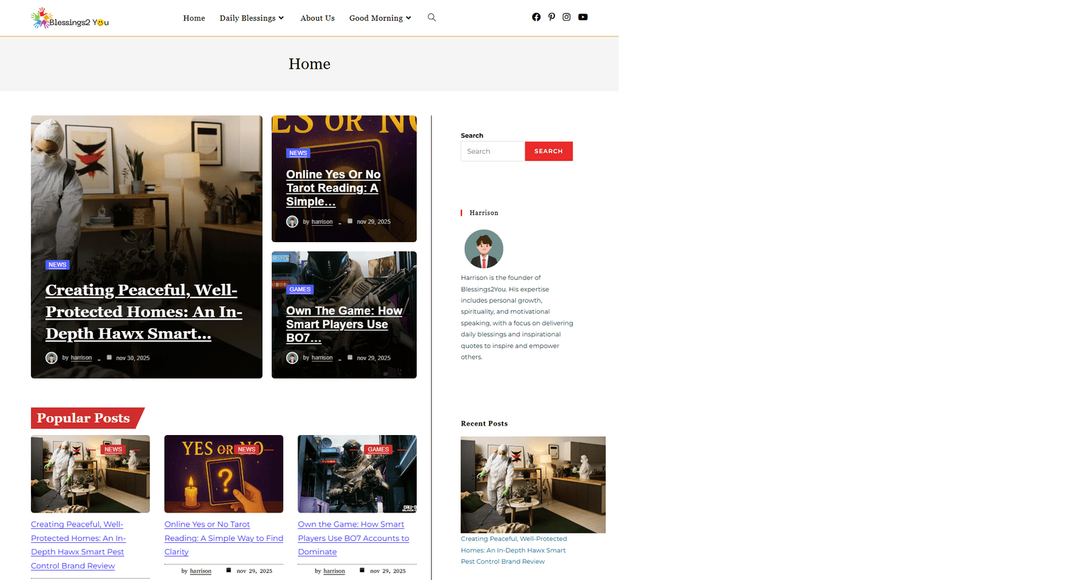The width and height of the screenshot is (1079, 580).
Task: Click the Blessings2You site logo
Action: pyautogui.click(x=70, y=19)
